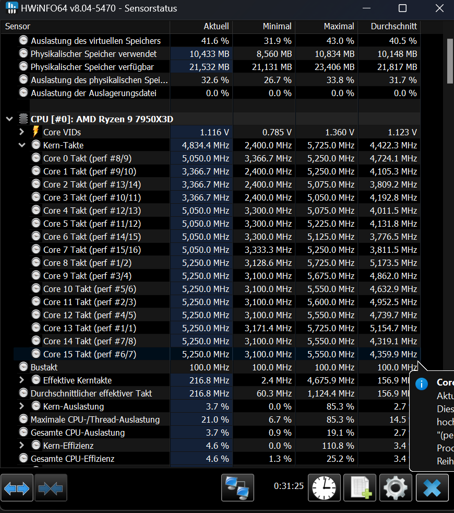
Task: Click the Durchschnitt column header
Action: pos(389,27)
